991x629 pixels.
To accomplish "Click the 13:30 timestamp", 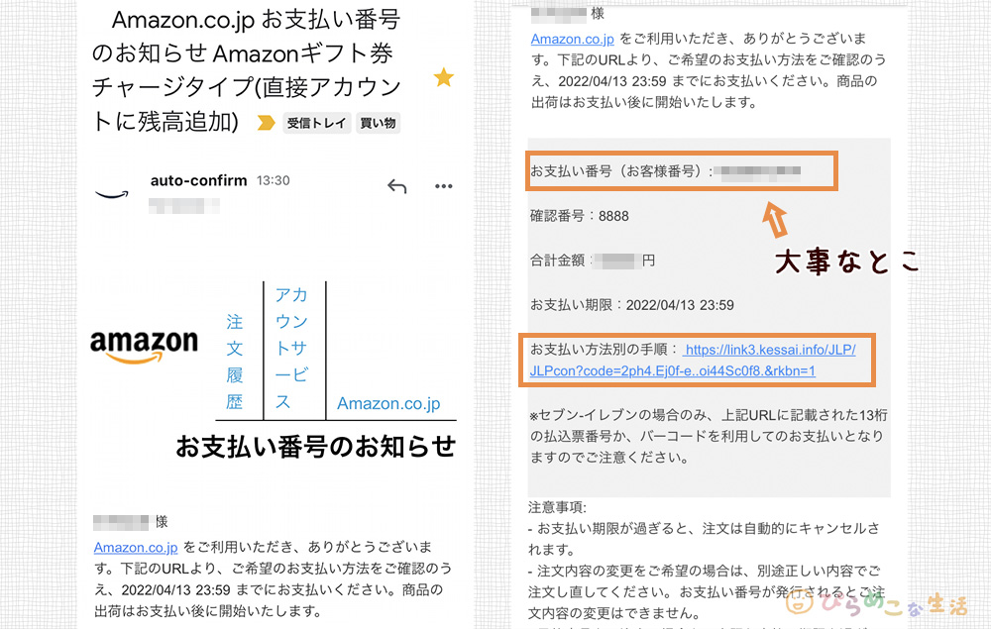I will coord(274,180).
